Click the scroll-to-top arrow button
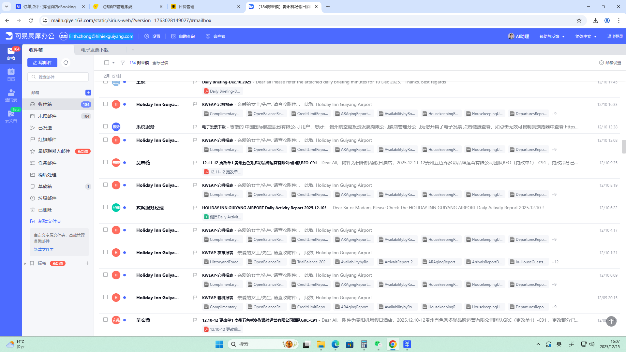 [x=611, y=321]
